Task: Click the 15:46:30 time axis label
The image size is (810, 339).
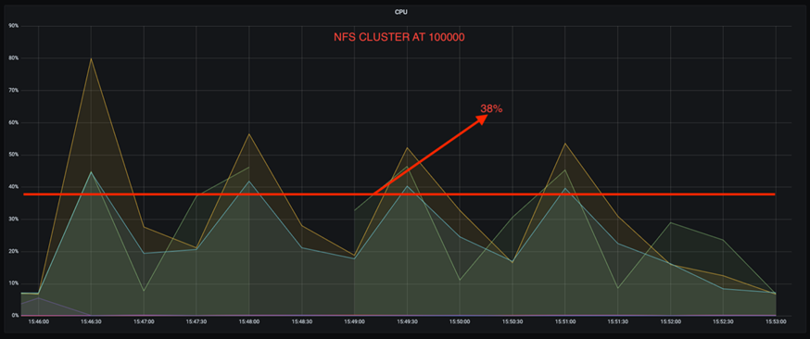Action: pos(91,321)
